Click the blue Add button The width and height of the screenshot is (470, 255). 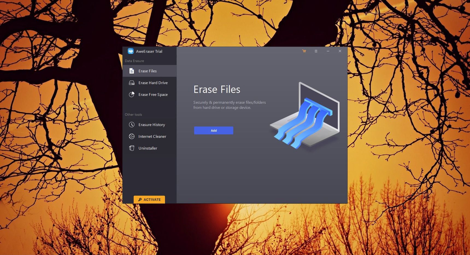(214, 131)
